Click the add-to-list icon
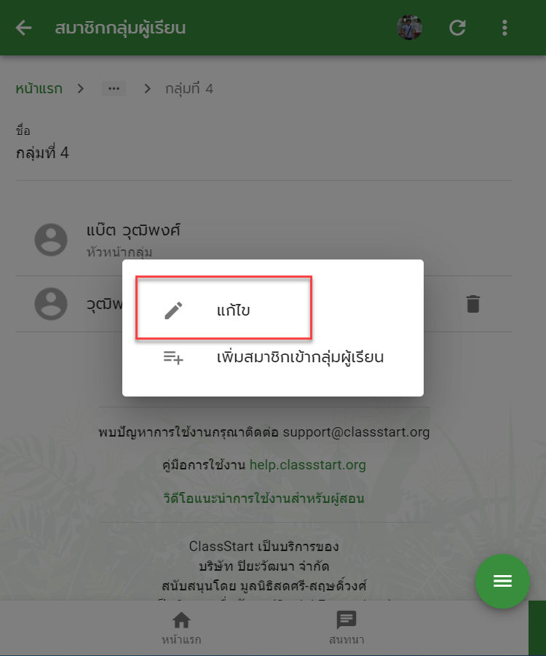 (173, 358)
